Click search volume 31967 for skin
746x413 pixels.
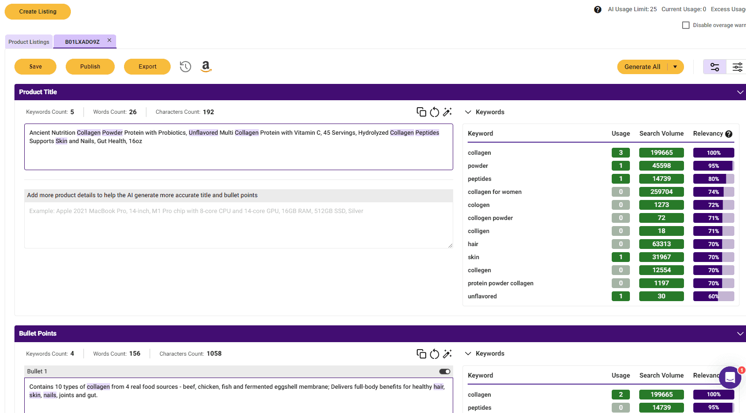(661, 257)
